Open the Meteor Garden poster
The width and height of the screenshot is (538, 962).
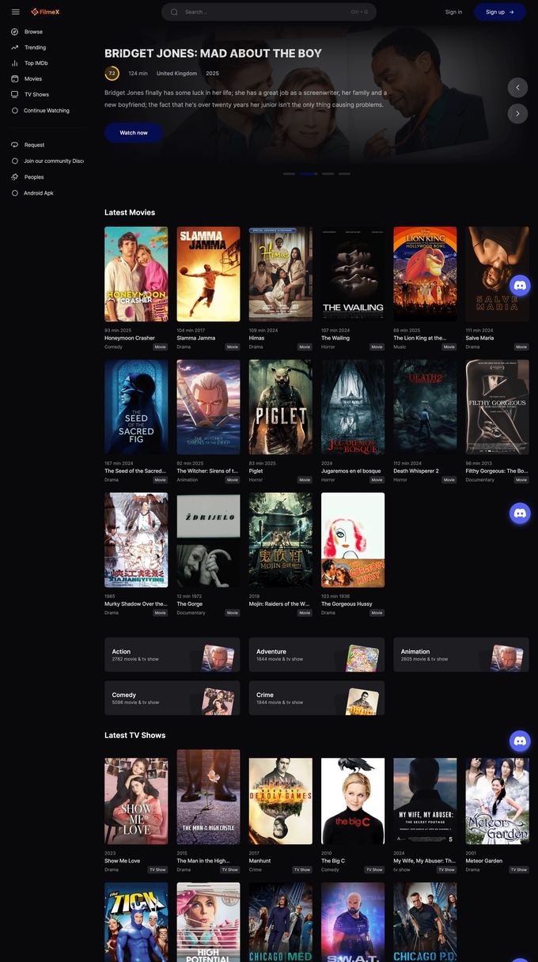pyautogui.click(x=498, y=801)
